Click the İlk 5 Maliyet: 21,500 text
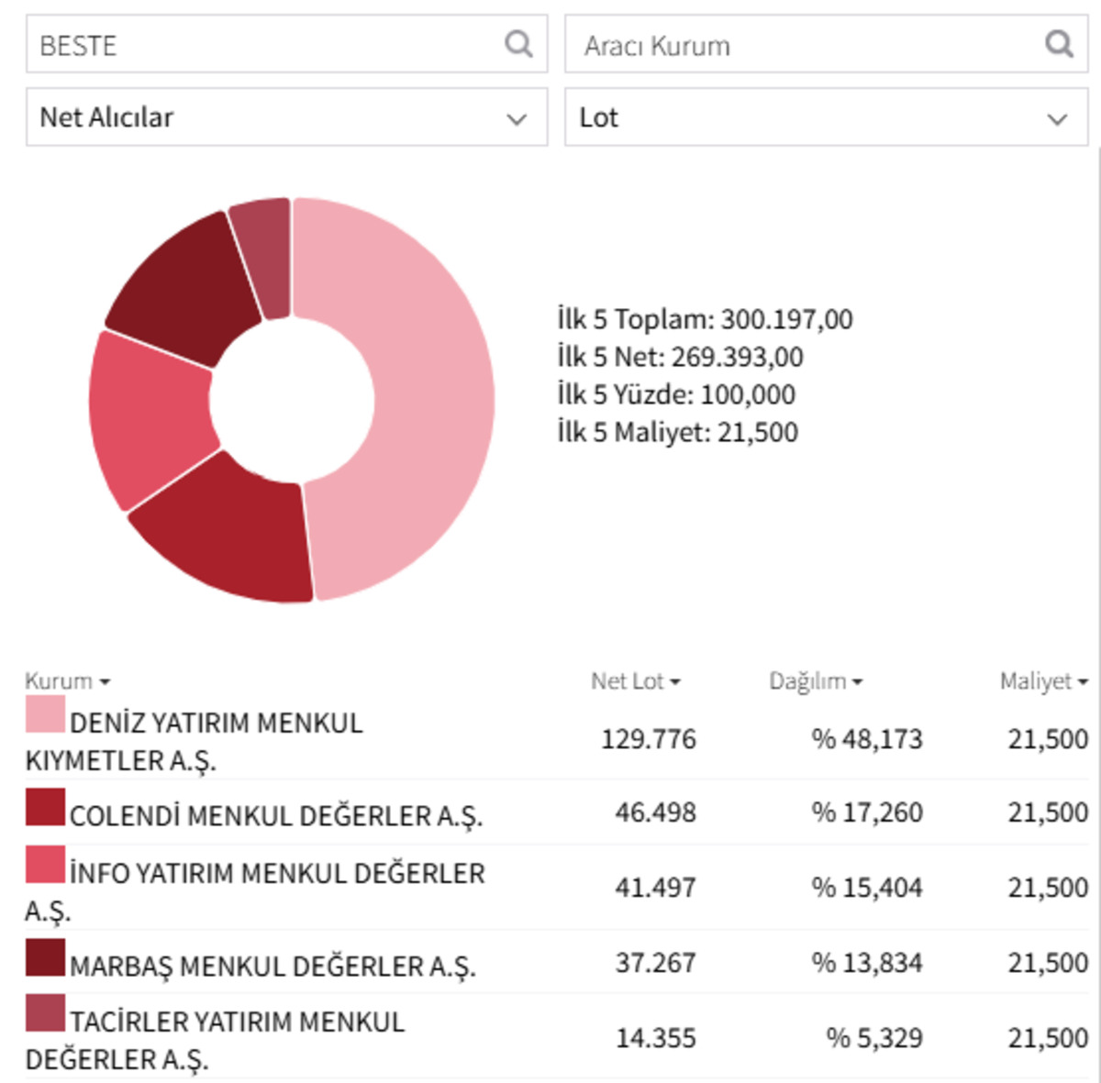Viewport: 1101px width, 1083px height. (677, 432)
